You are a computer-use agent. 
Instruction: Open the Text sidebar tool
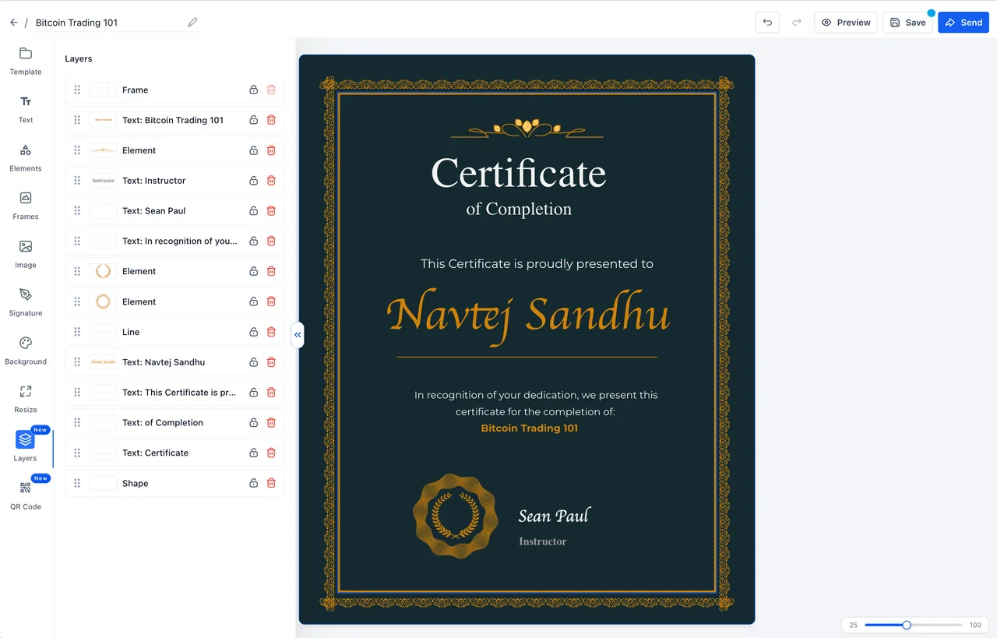click(26, 109)
